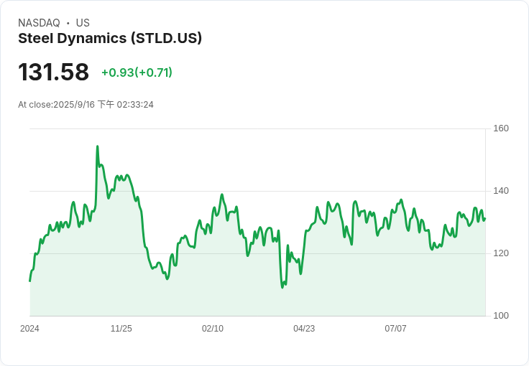The width and height of the screenshot is (529, 366).
Task: Click the Steel Dynamics (STLD.US) title
Action: coord(110,38)
